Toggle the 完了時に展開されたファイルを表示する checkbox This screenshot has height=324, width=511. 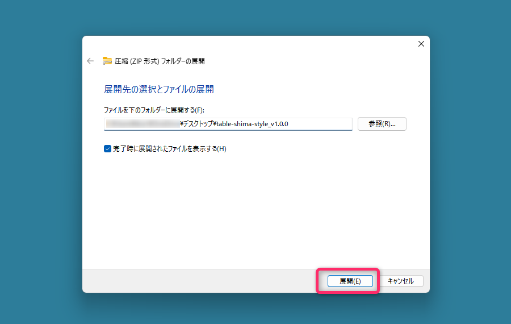[x=107, y=149]
